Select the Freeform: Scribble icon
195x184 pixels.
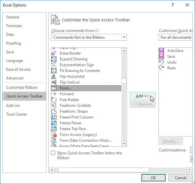tap(54, 106)
